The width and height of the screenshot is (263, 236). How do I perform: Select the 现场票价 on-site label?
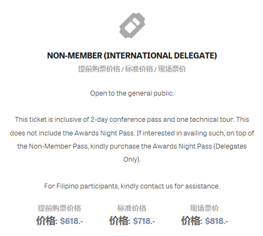(x=204, y=208)
